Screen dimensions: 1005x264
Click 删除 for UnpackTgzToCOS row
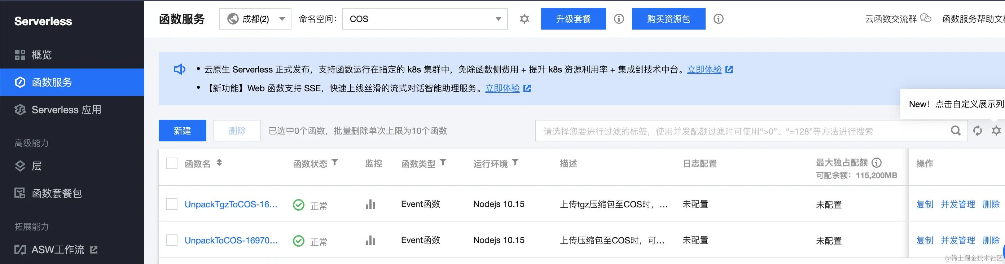[x=991, y=204]
